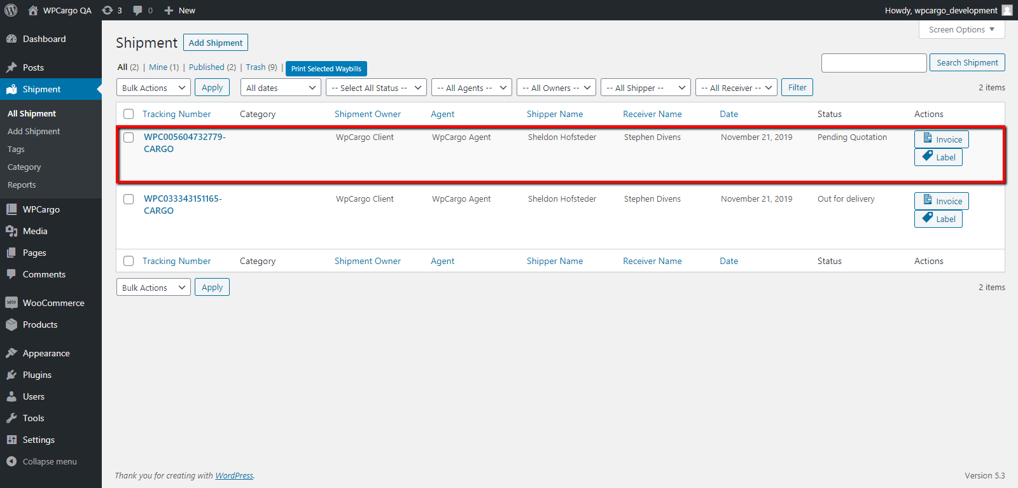Image resolution: width=1018 pixels, height=488 pixels.
Task: Click the WPCargo icon in sidebar
Action: tap(11, 209)
